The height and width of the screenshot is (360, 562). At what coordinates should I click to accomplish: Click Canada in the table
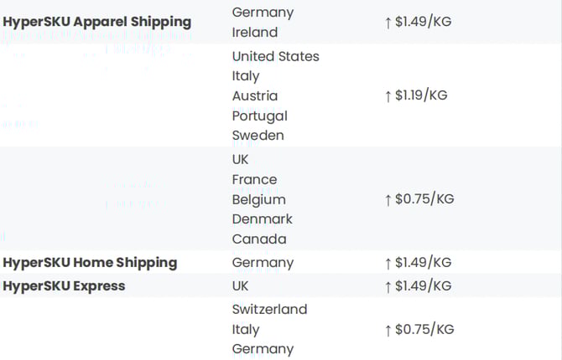pyautogui.click(x=258, y=239)
